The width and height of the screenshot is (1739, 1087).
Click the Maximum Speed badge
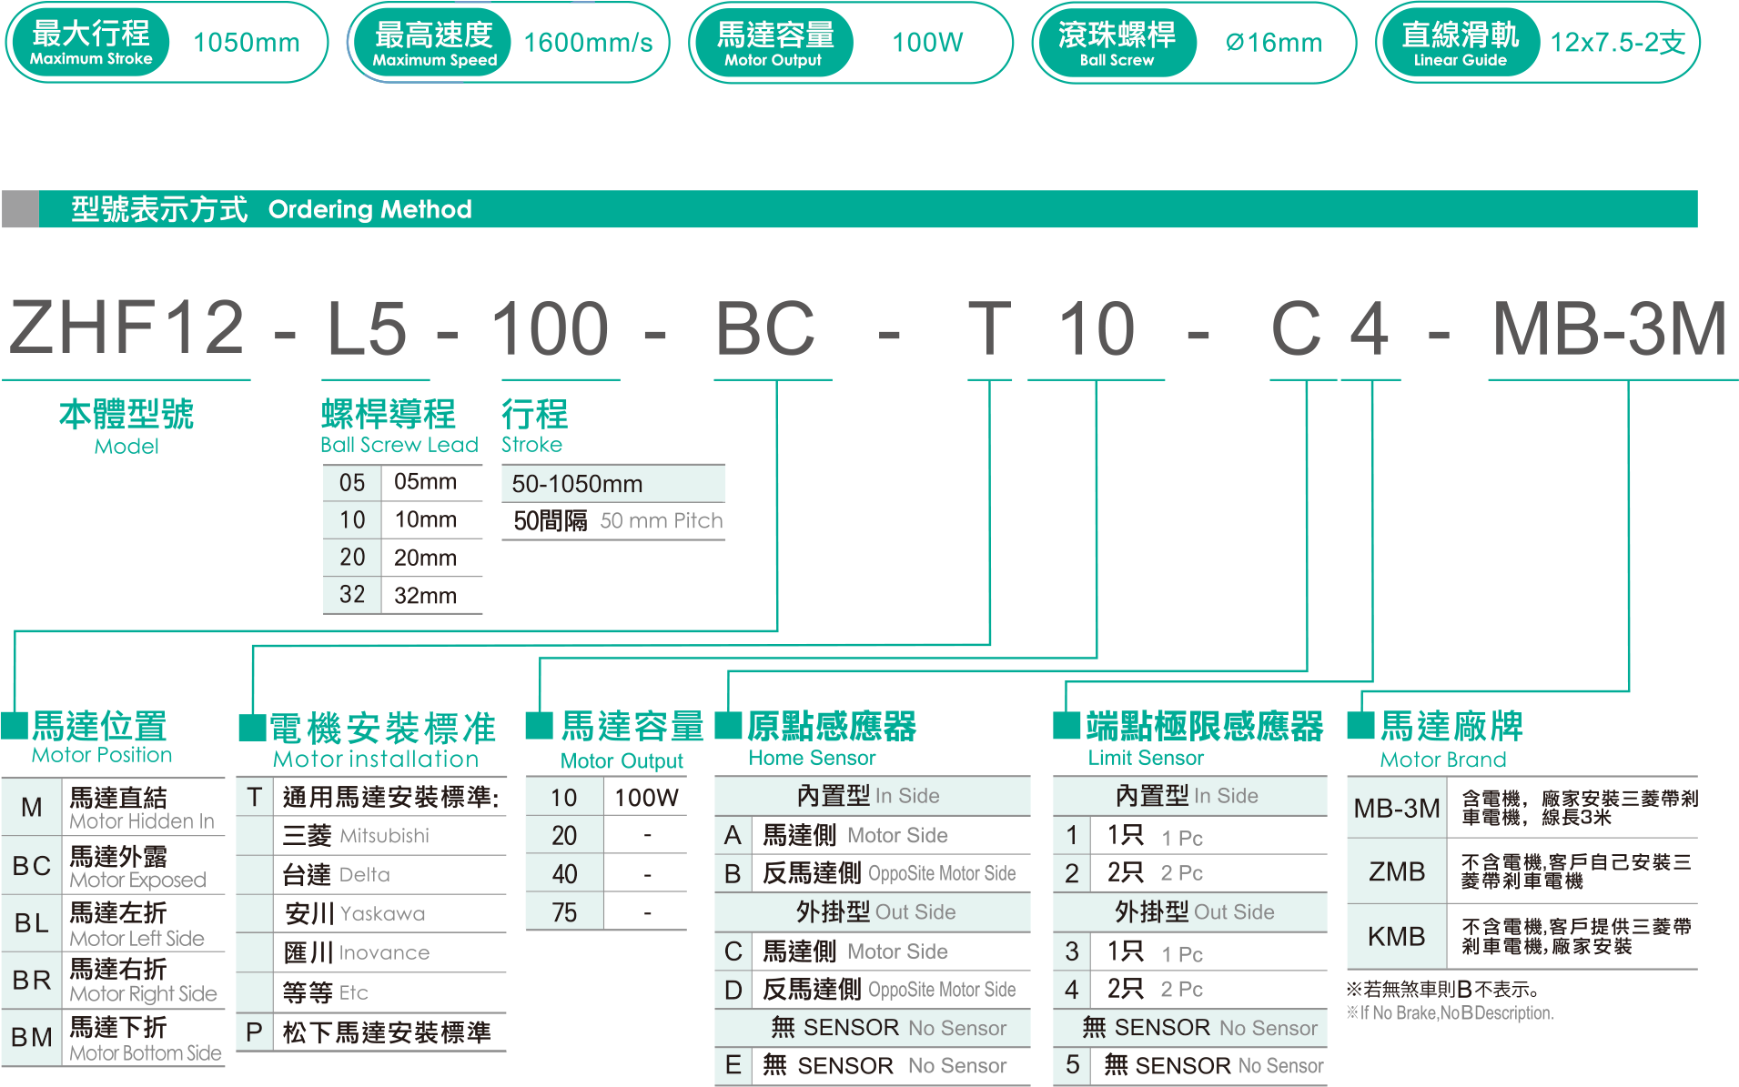[x=510, y=43]
